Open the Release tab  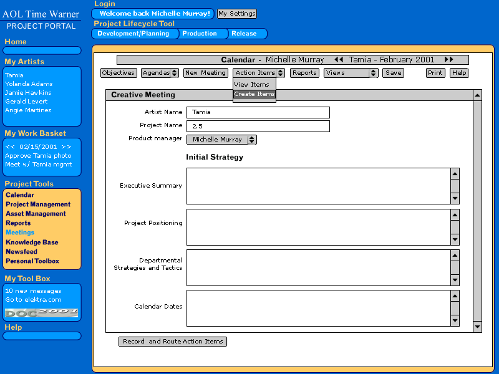point(244,34)
